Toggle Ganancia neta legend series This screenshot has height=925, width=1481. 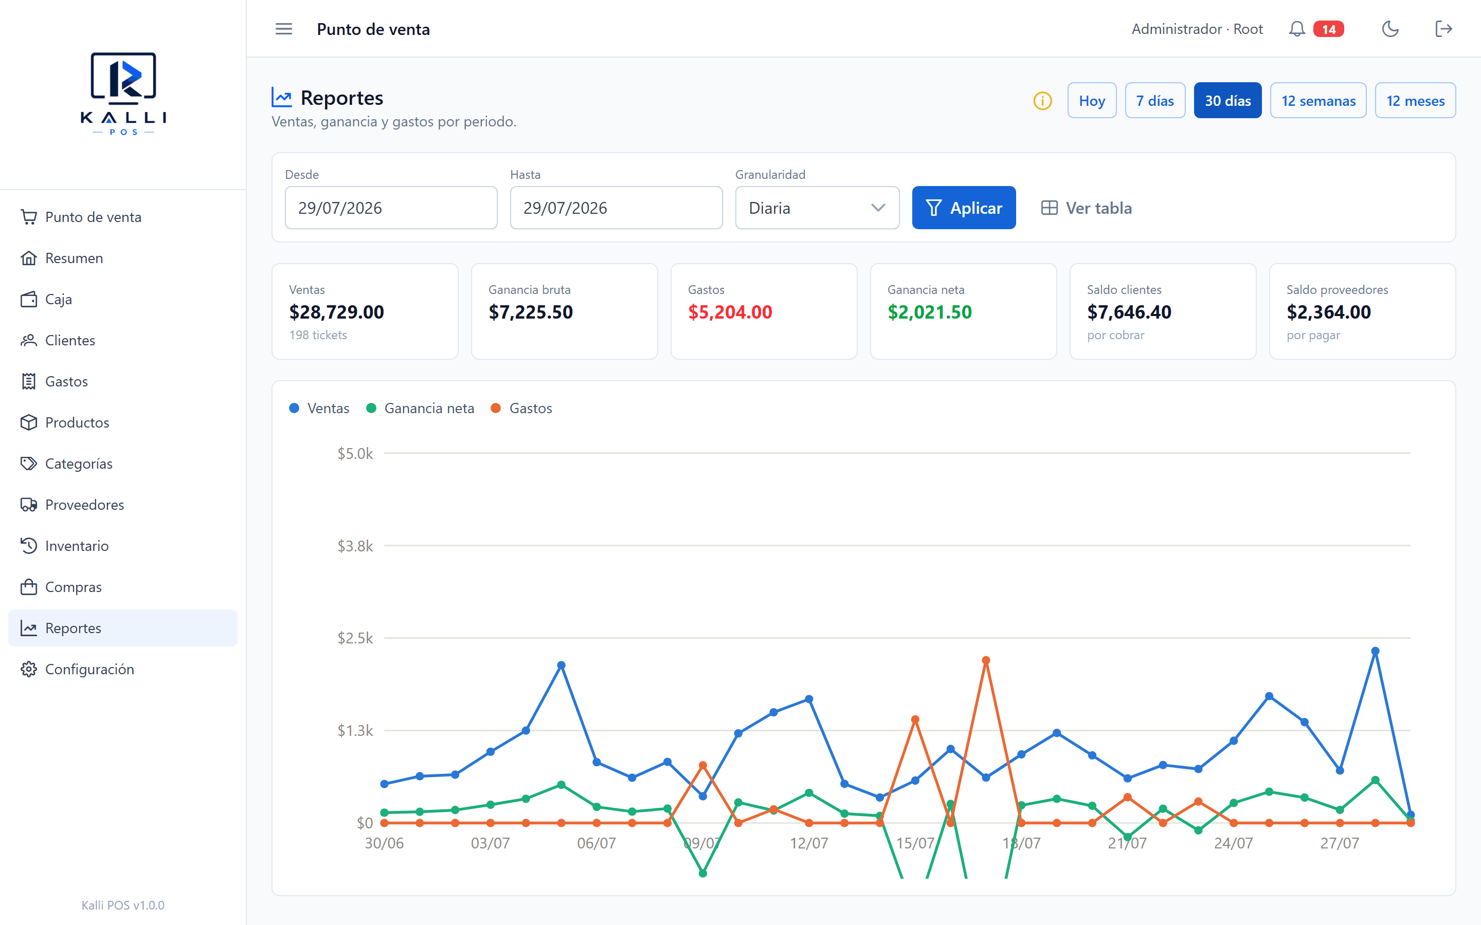click(420, 408)
